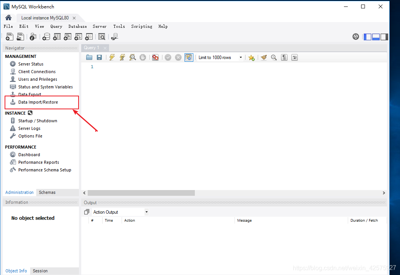
Task: Toggle right sidebar panel visibility
Action: click(384, 37)
